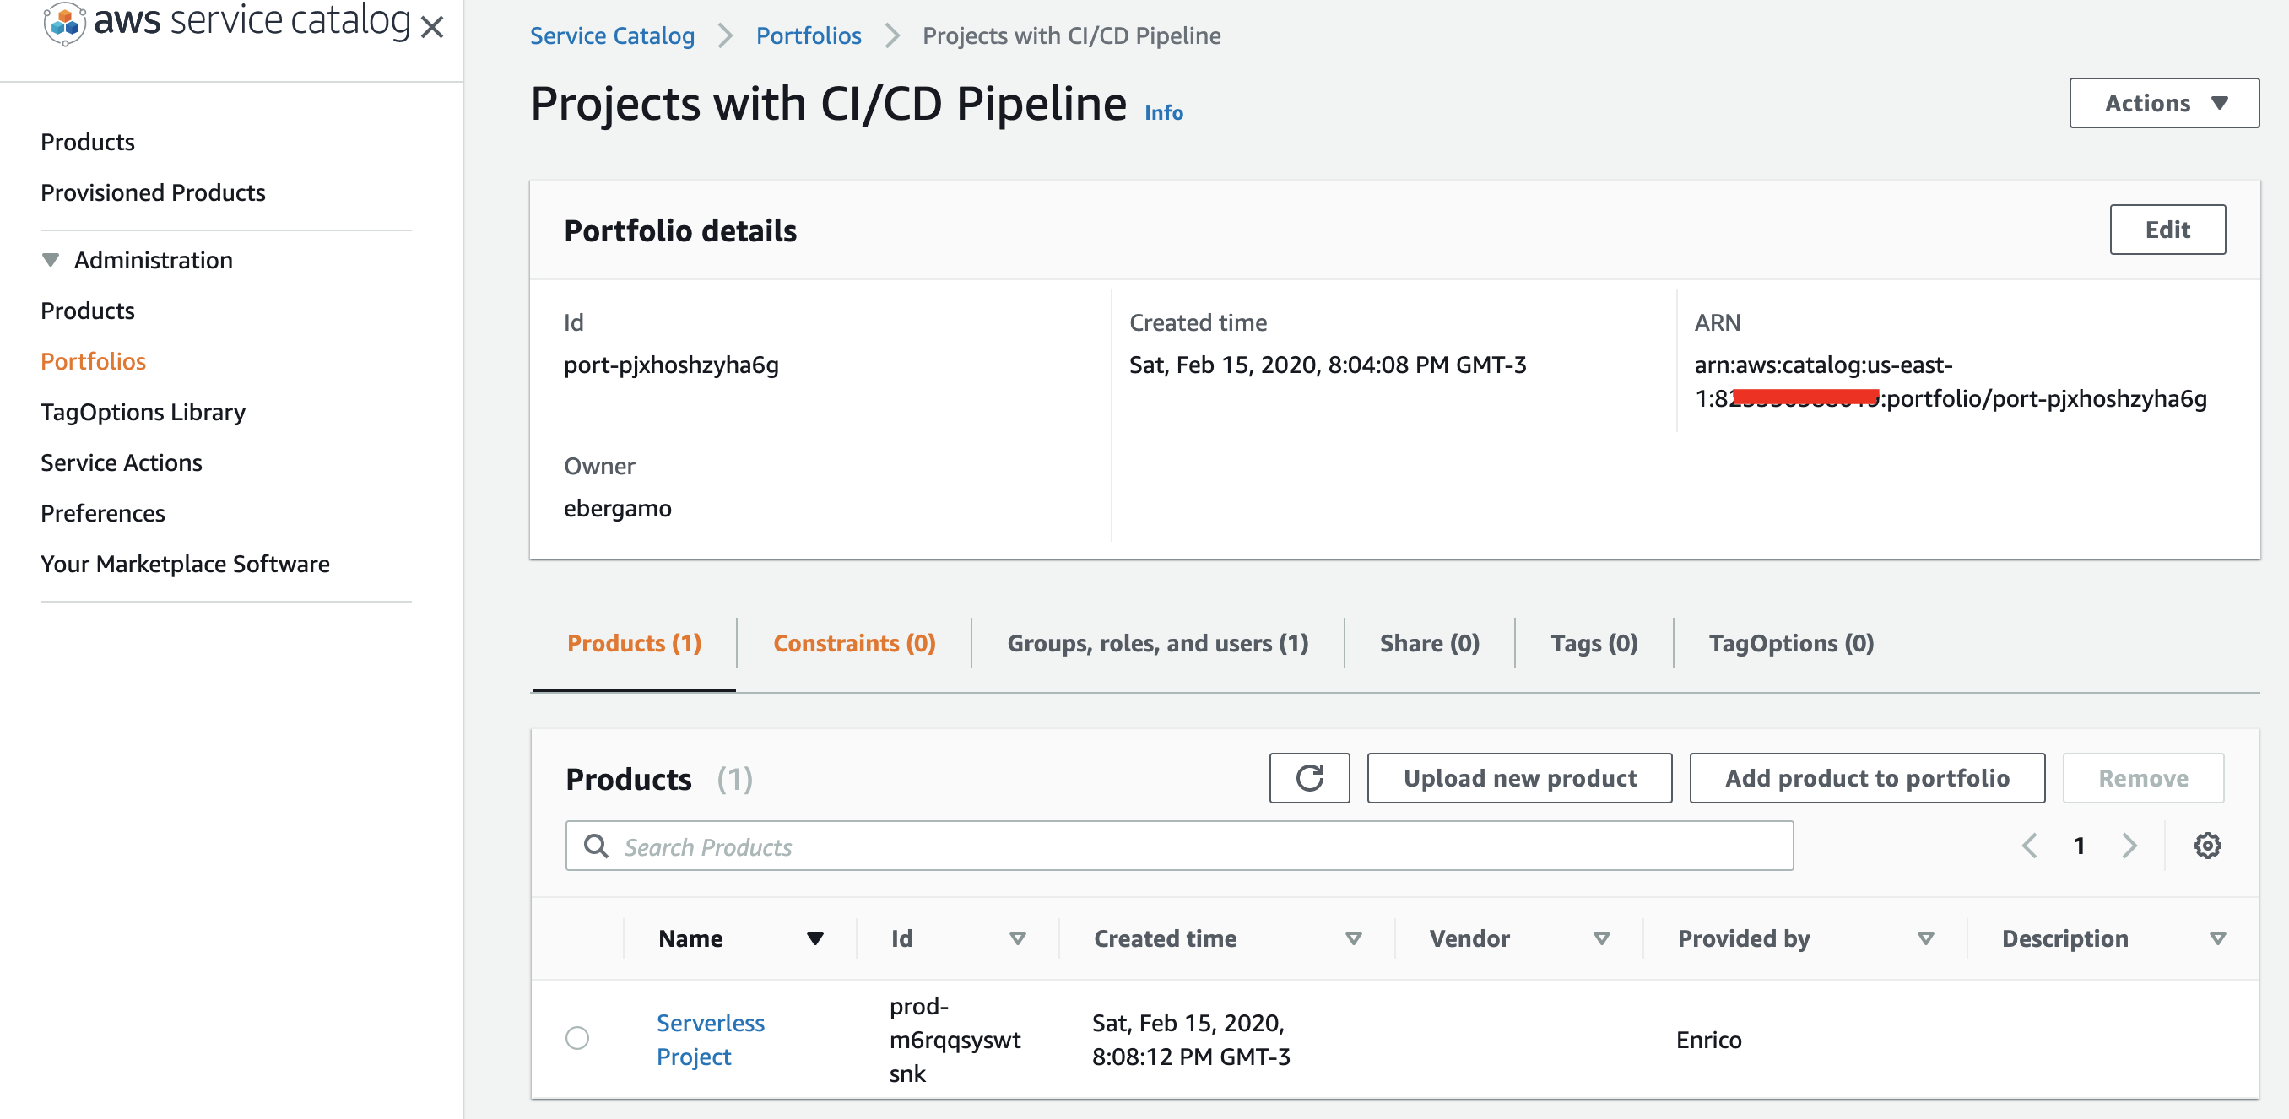This screenshot has height=1119, width=2289.
Task: Open Products in top sidebar section
Action: click(x=87, y=141)
